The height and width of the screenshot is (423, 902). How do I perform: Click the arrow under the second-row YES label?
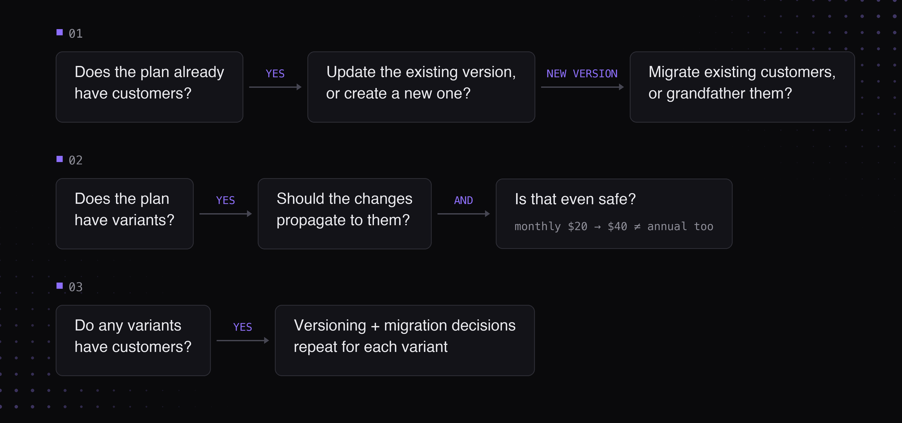[x=226, y=214]
